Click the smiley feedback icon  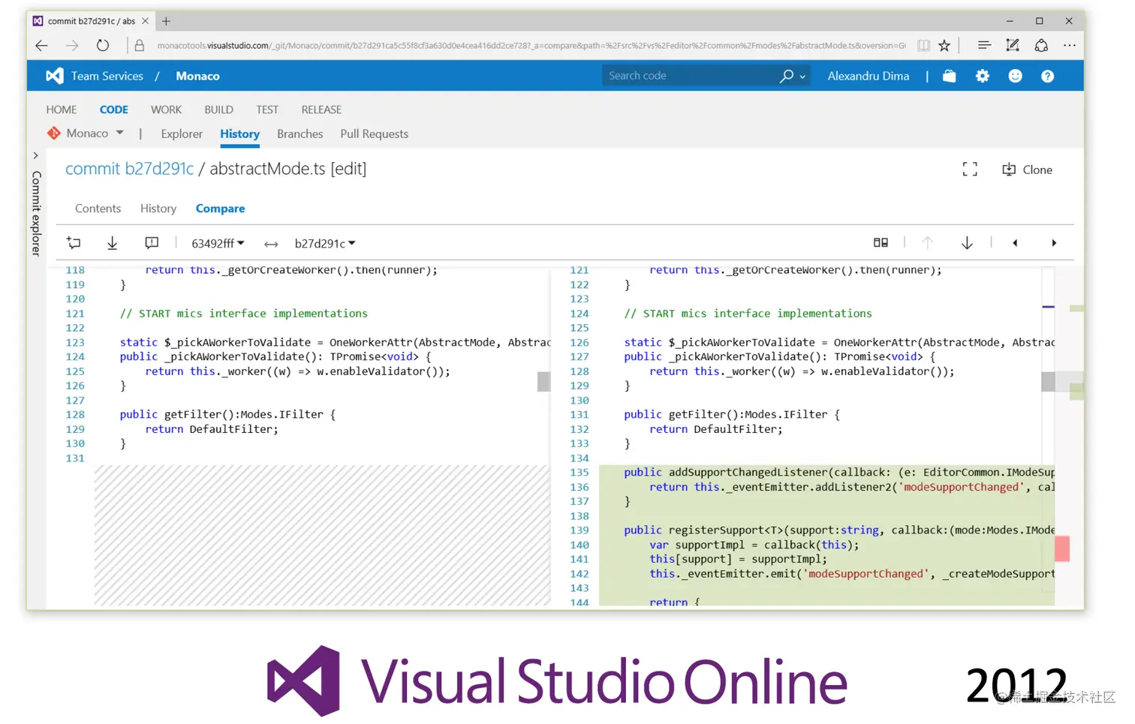tap(1015, 76)
